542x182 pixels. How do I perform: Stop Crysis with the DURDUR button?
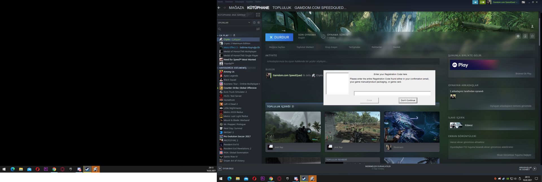(x=279, y=37)
